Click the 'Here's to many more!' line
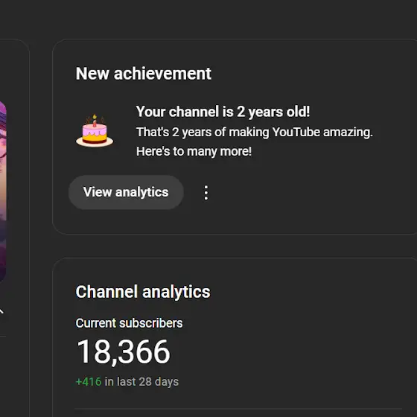This screenshot has height=417, width=417. pyautogui.click(x=194, y=152)
